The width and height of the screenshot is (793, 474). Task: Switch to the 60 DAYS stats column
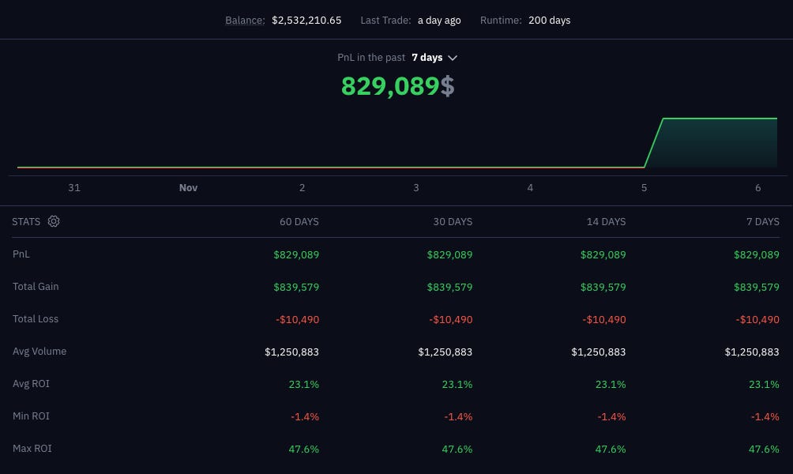tap(299, 222)
